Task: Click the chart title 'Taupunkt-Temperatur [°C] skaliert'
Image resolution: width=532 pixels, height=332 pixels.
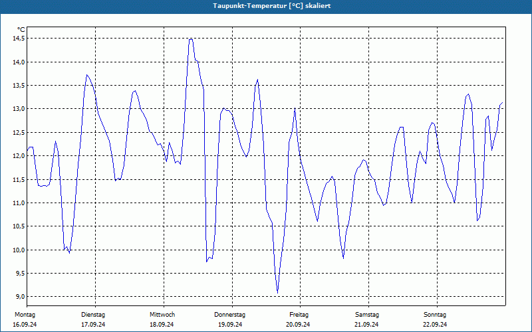Action: pyautogui.click(x=272, y=6)
